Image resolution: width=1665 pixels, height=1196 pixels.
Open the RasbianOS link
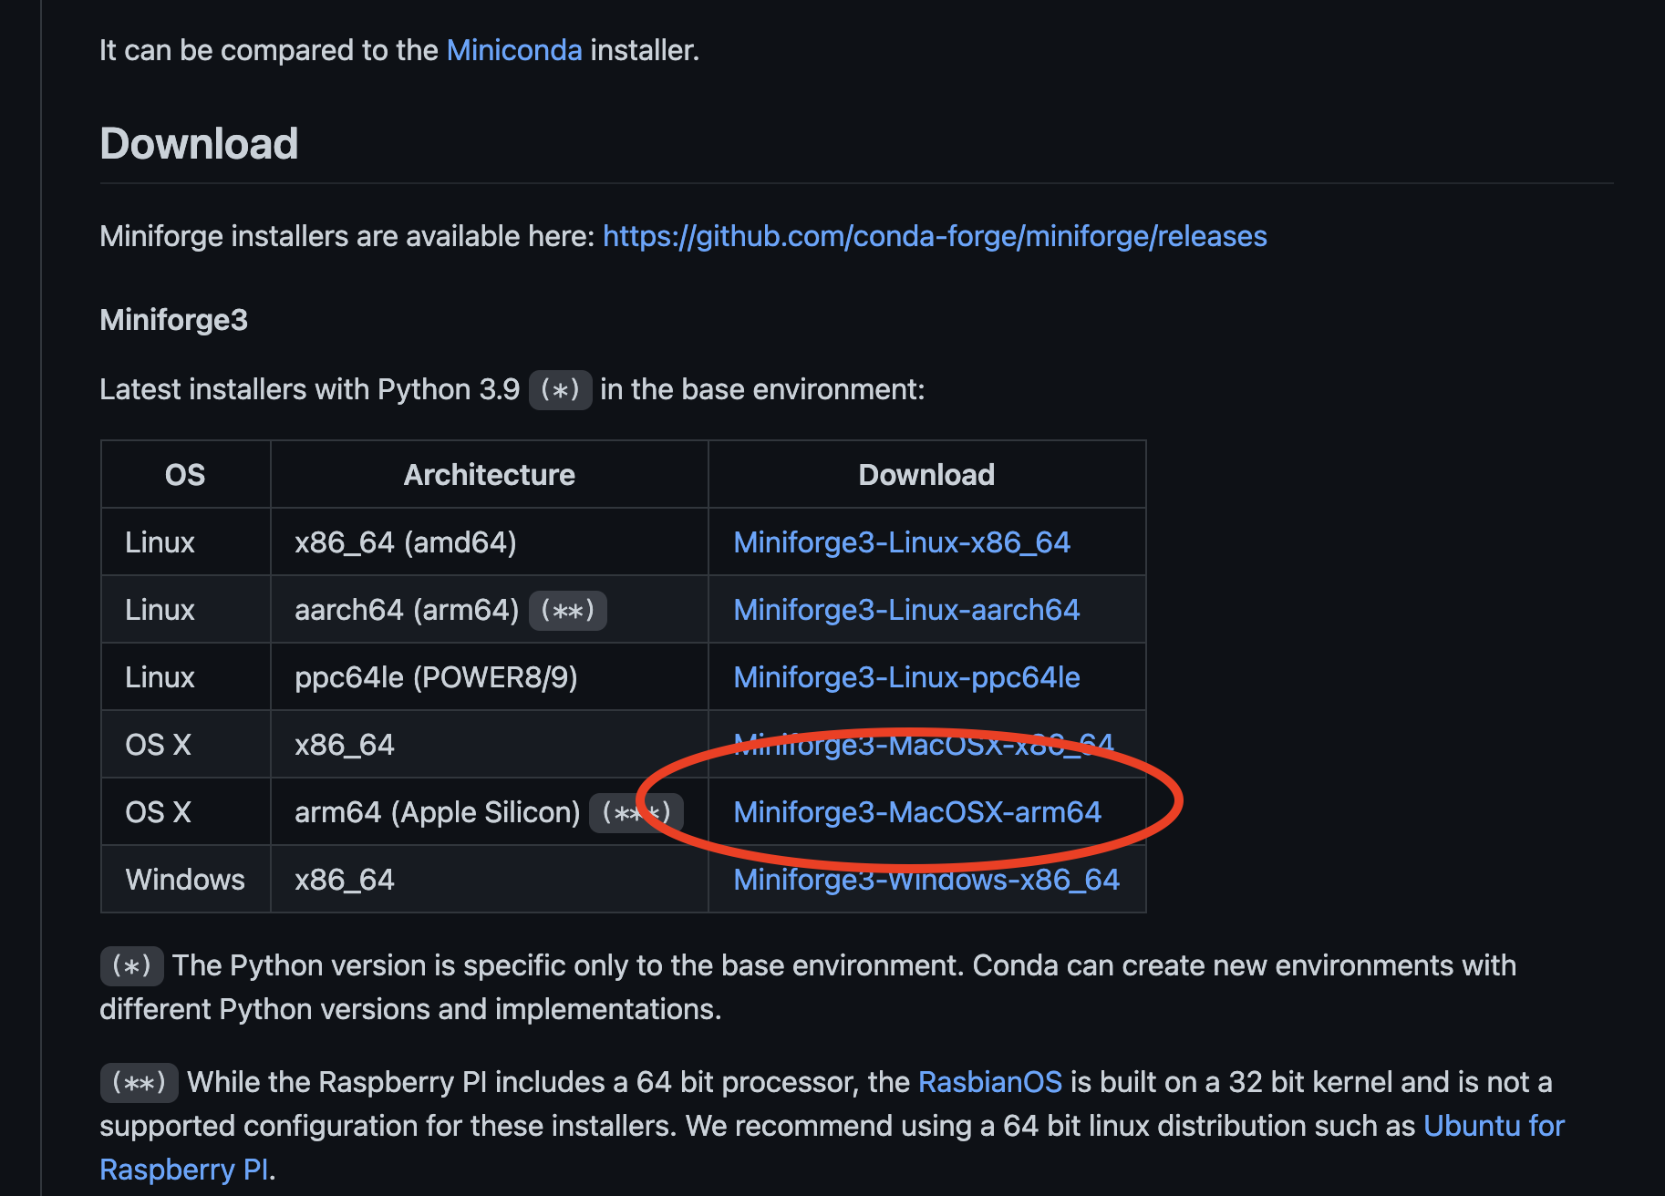click(989, 1082)
